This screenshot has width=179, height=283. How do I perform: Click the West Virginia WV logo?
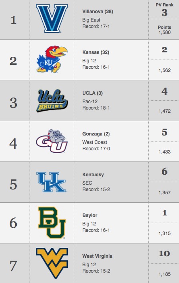pos(52,263)
